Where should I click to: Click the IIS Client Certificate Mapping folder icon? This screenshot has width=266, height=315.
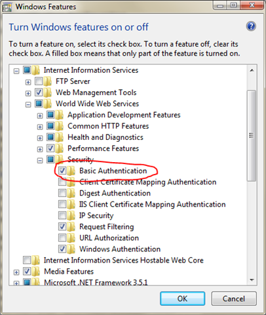click(71, 204)
